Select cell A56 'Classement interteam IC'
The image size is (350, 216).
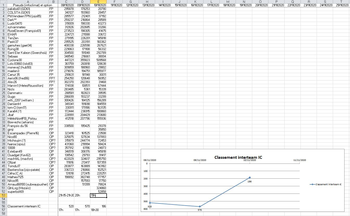click(27, 206)
